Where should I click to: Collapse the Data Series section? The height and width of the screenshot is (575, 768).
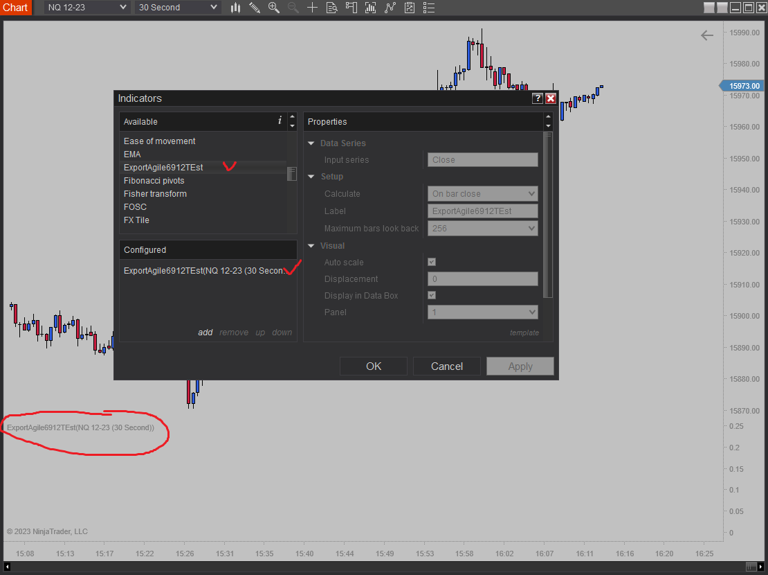coord(311,143)
